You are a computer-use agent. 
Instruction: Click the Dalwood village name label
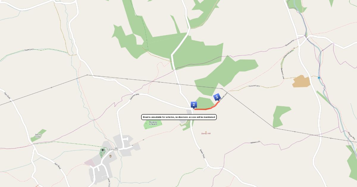(114, 149)
